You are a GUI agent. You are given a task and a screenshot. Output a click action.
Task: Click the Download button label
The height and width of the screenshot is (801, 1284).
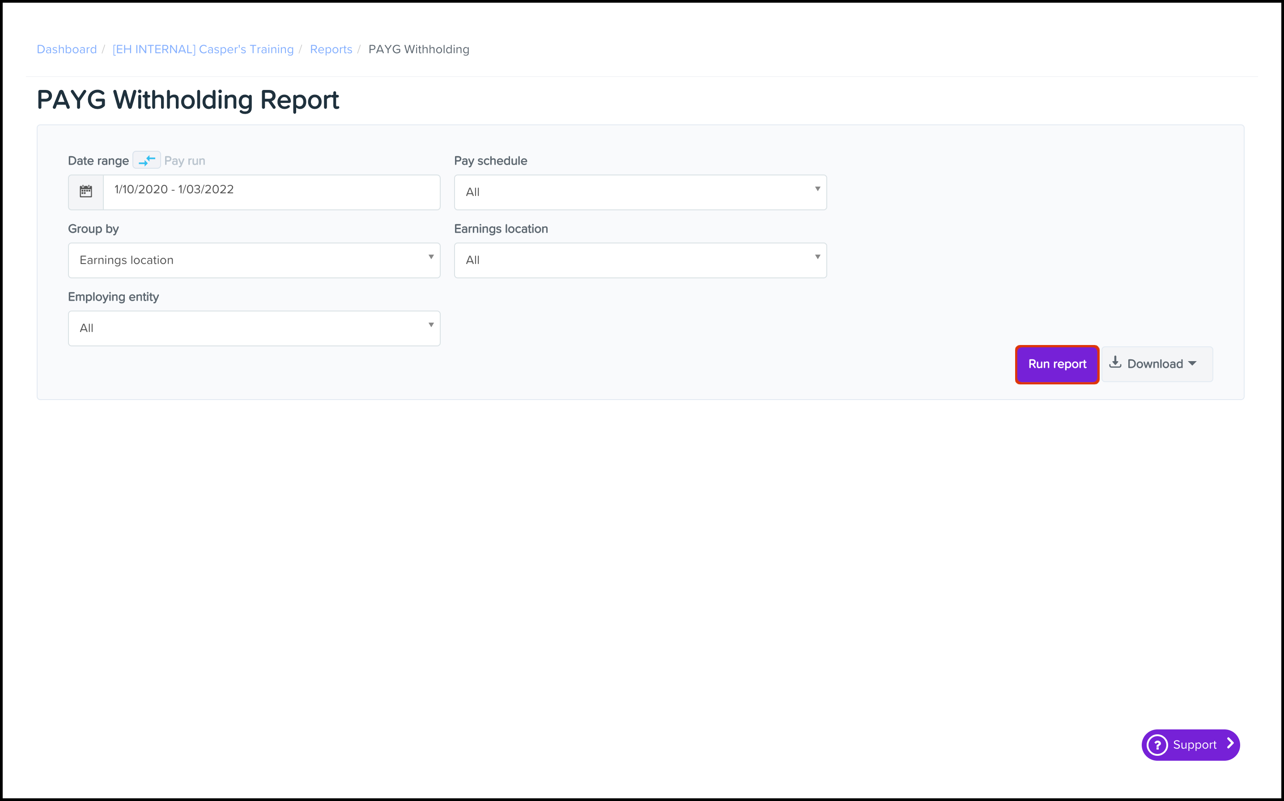[x=1154, y=364]
